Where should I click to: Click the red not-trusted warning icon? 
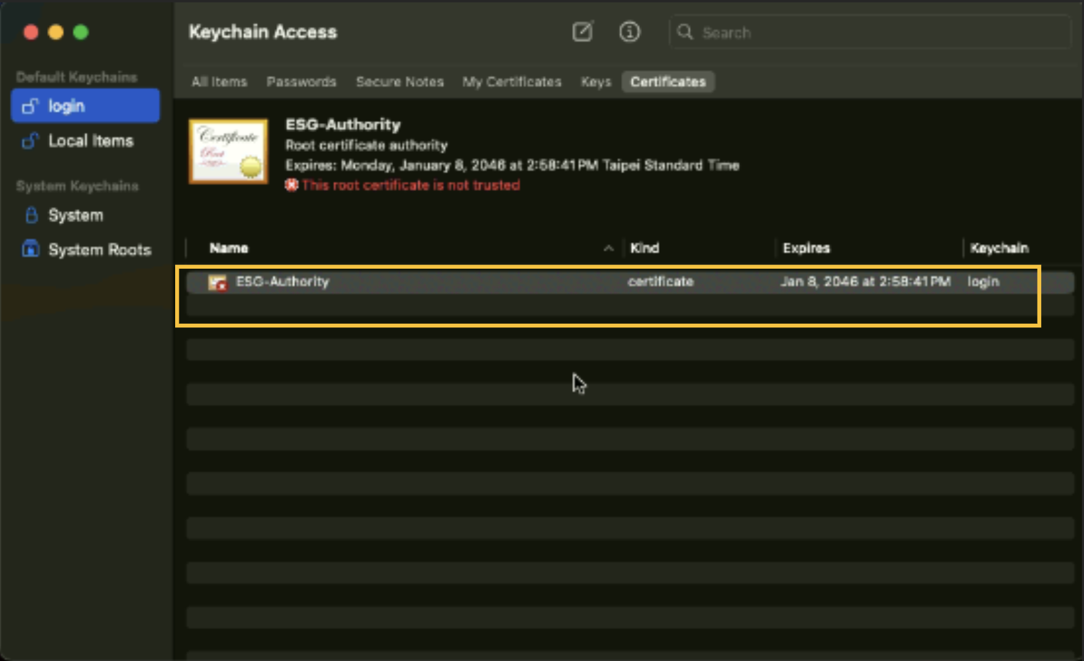pos(292,185)
